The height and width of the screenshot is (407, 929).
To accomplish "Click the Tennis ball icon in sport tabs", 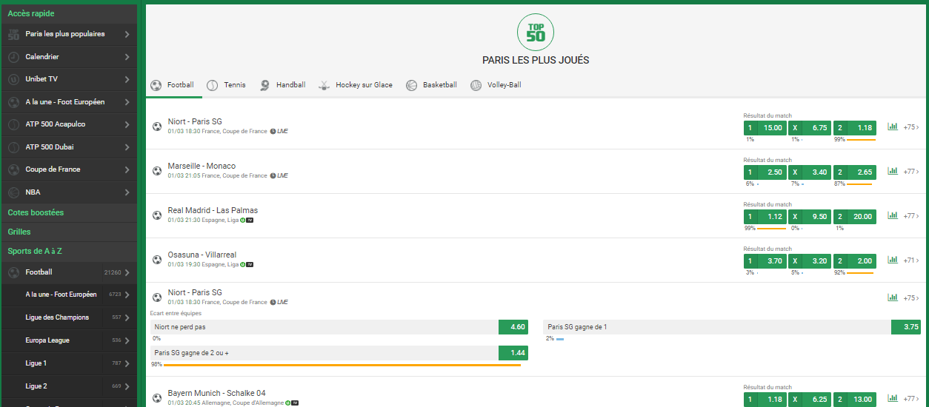I will [212, 86].
